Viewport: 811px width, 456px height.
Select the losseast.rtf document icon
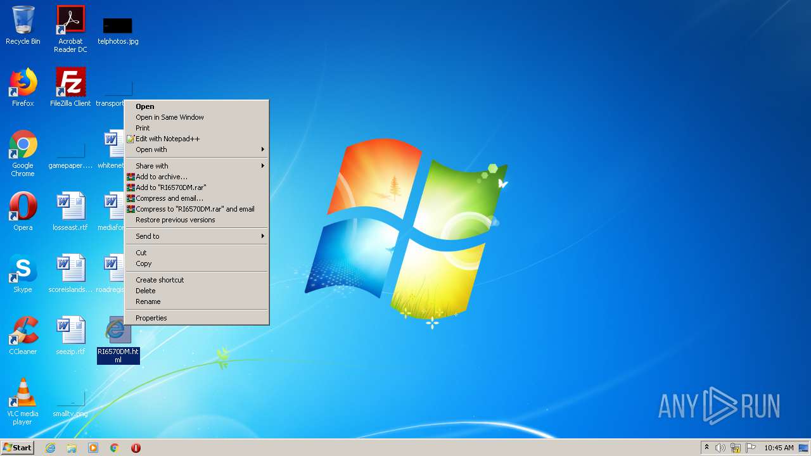coord(70,212)
